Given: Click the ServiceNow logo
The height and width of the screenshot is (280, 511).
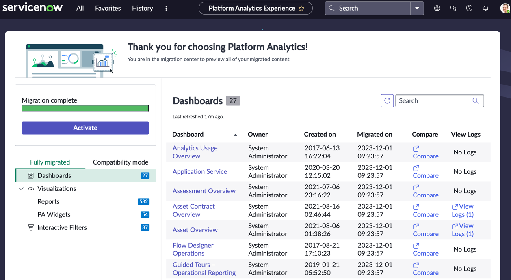Looking at the screenshot, I should [x=32, y=8].
